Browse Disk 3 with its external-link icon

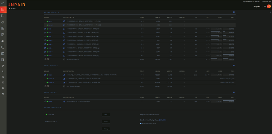pyautogui.click(x=45, y=37)
